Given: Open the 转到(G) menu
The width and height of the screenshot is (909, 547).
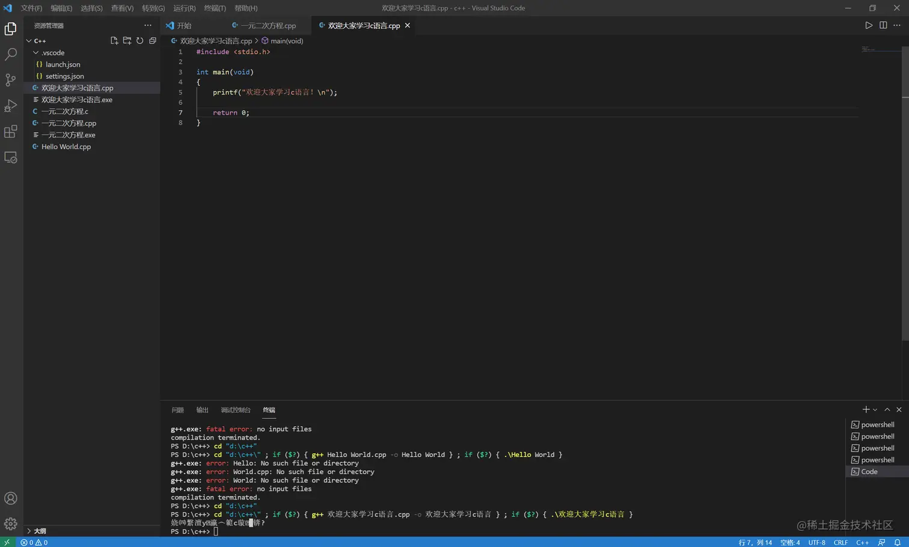Looking at the screenshot, I should point(153,8).
